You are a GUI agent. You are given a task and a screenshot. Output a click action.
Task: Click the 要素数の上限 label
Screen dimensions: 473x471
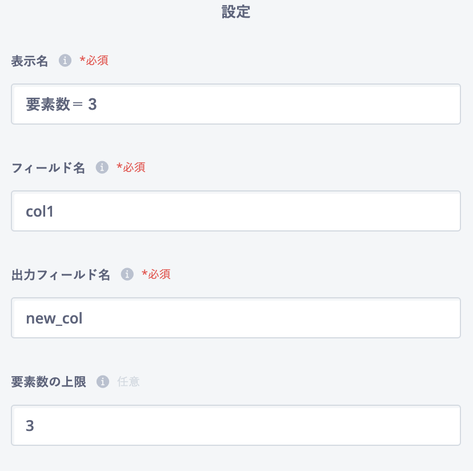coord(49,382)
